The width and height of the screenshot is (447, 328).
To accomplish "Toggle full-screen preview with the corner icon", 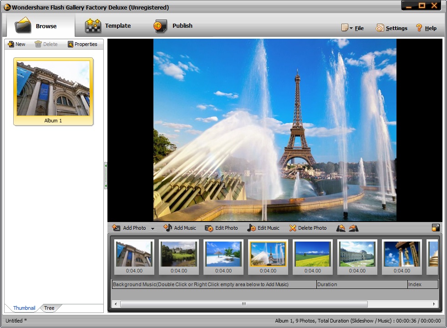I will click(x=436, y=227).
